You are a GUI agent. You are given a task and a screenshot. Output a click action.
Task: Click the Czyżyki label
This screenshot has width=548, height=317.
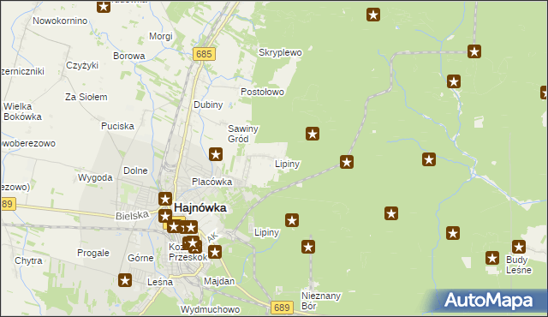[82, 65]
